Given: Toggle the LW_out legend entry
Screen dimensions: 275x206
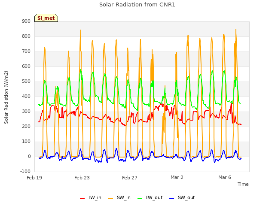Looking at the screenshot, I should click(x=150, y=197).
